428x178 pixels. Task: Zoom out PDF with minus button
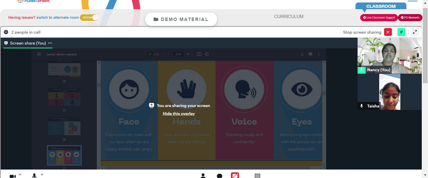pos(169,54)
